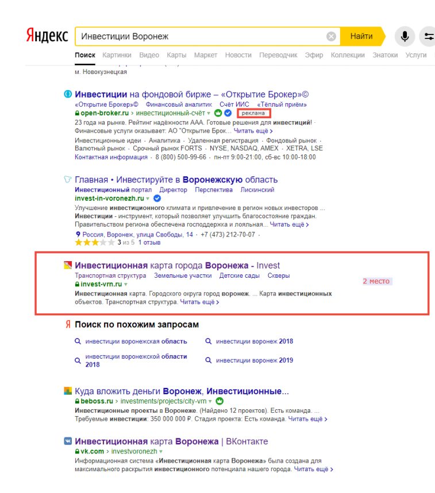The height and width of the screenshot is (493, 435).
Task: Expand Читать ещё in open-broker snippet
Action: pos(253,131)
